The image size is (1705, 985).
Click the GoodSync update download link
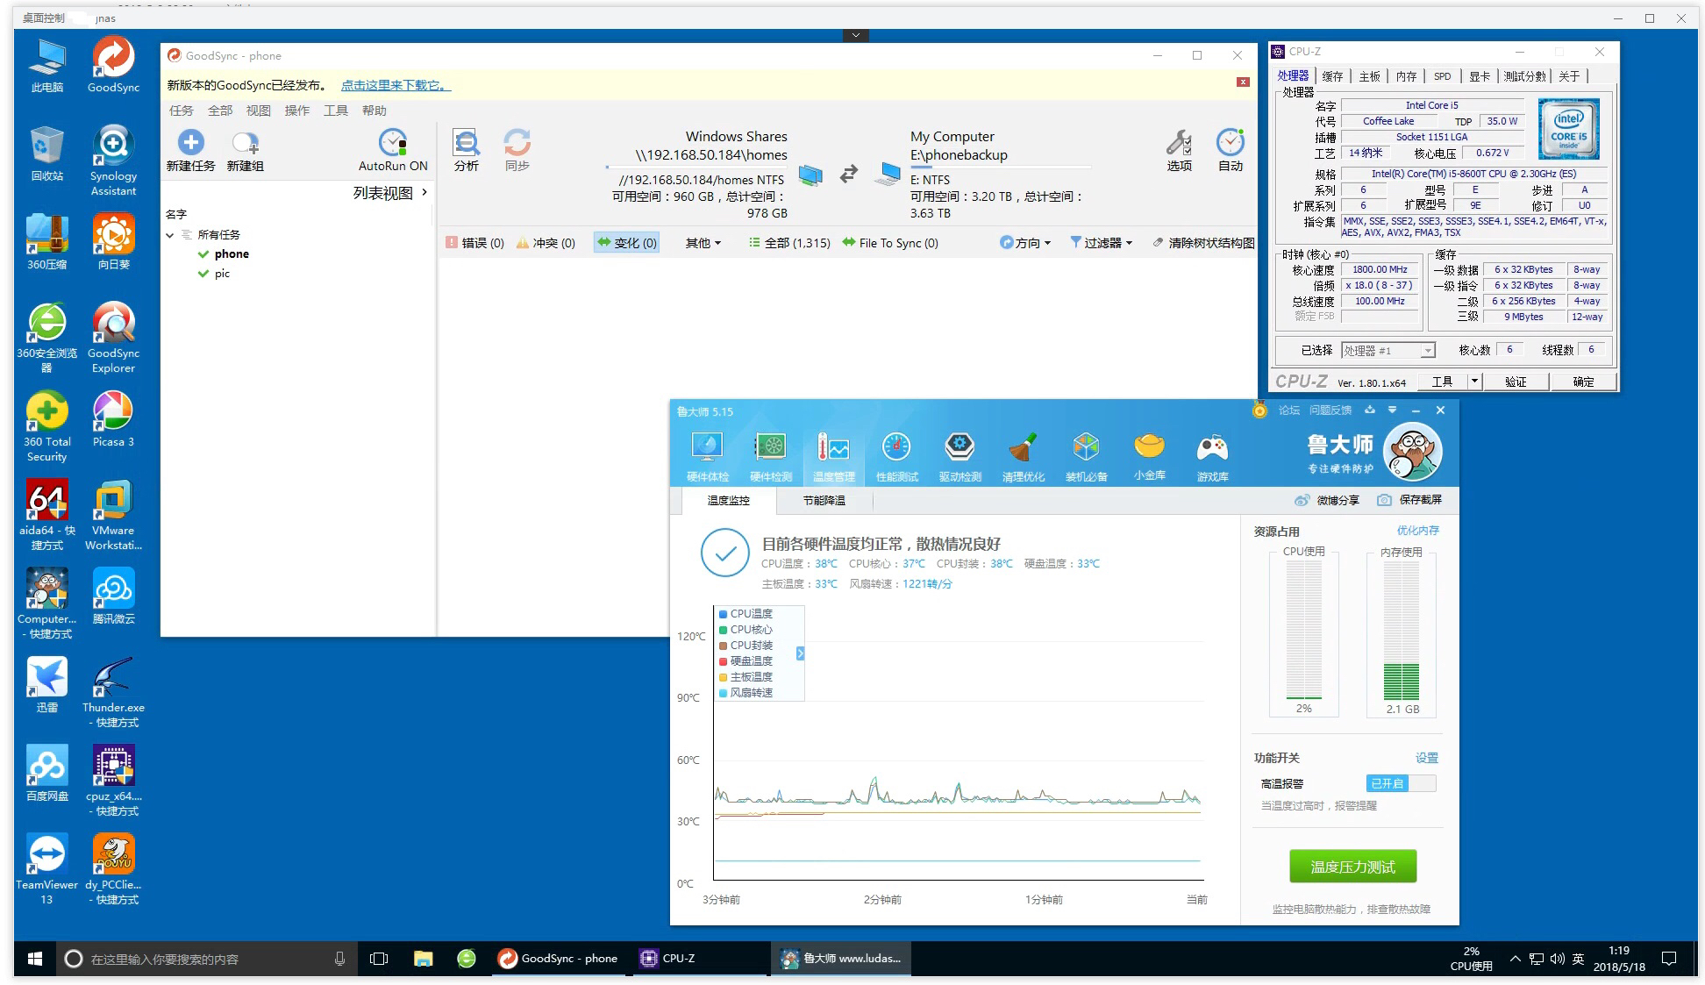[x=395, y=85]
